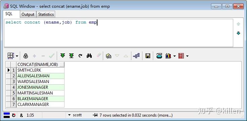The height and width of the screenshot is (121, 247).
Task: Fetch last page with double green arrow
Action: click(x=71, y=55)
